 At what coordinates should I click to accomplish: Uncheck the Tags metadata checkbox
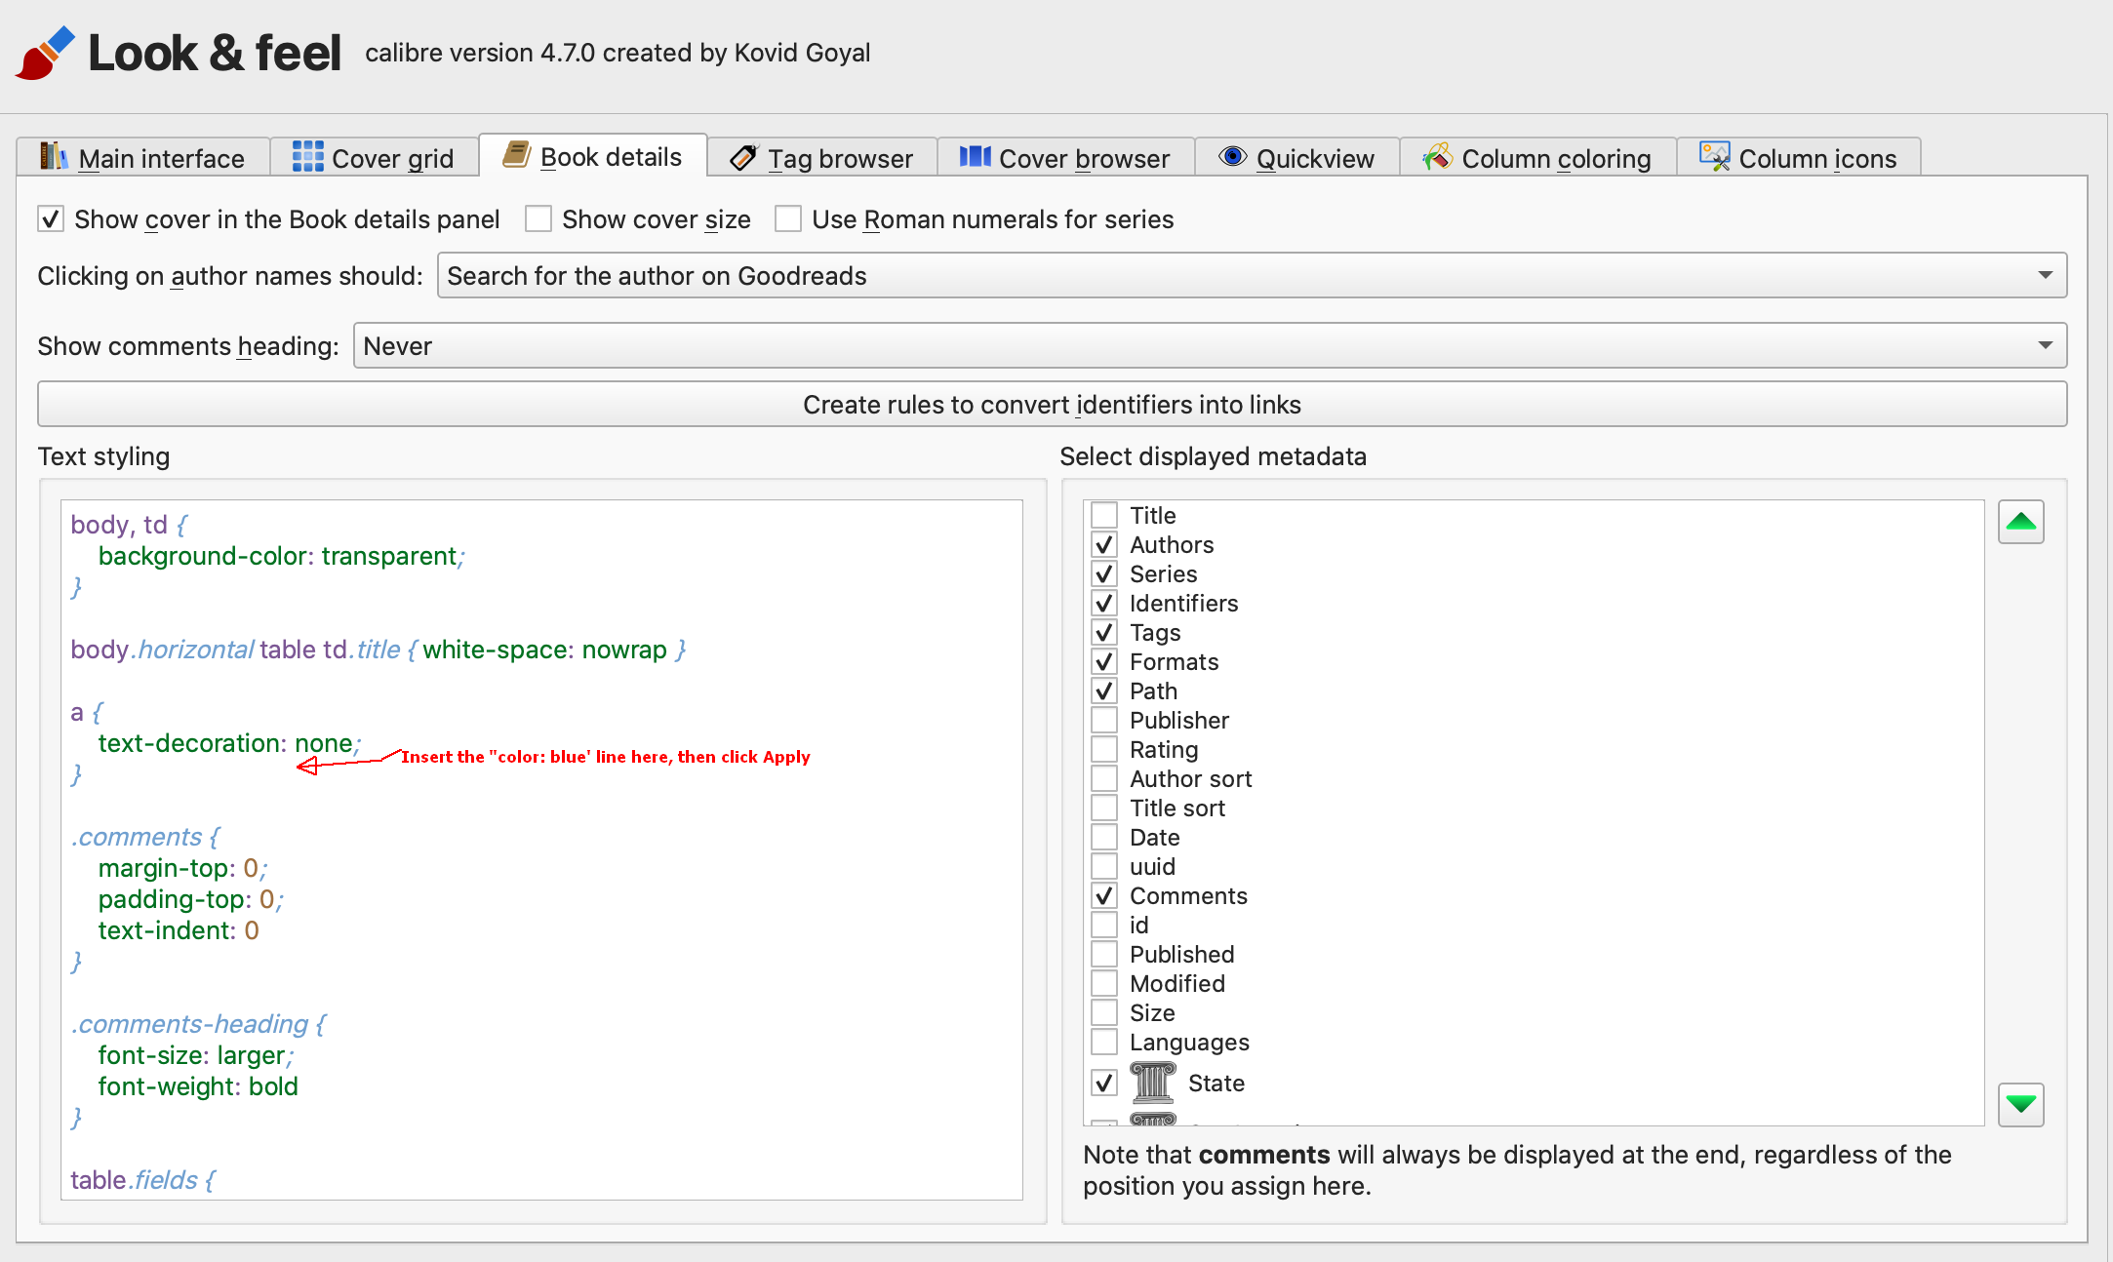tap(1104, 633)
